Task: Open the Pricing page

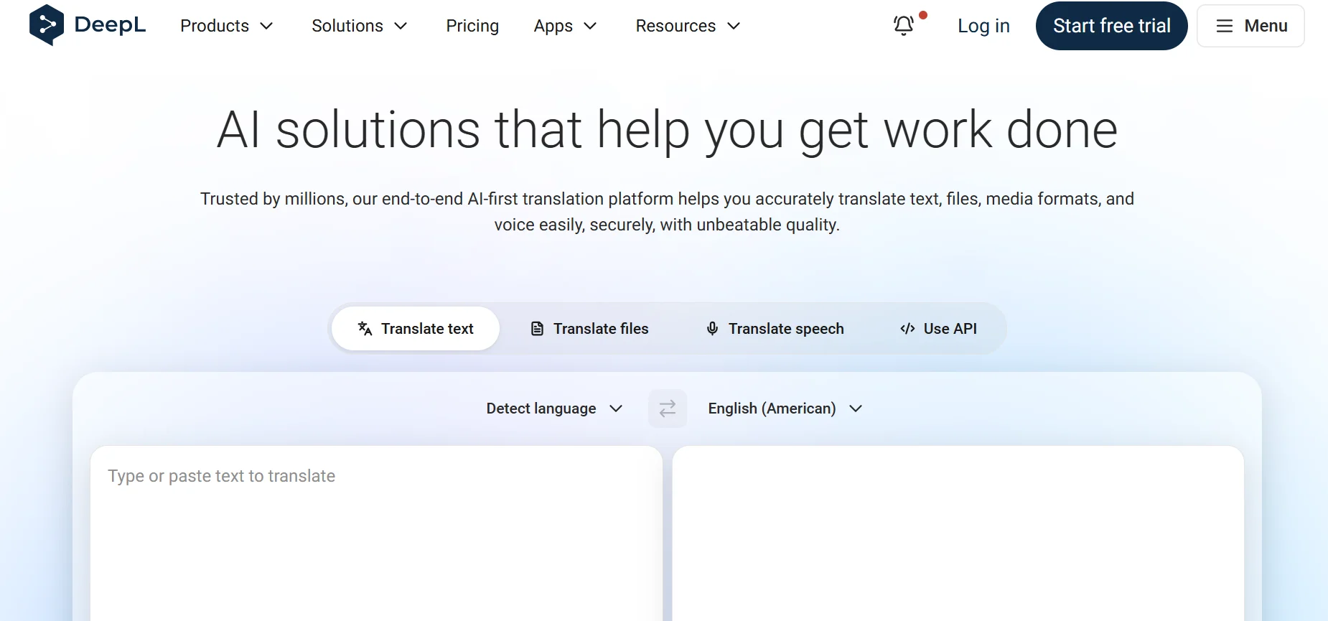Action: pyautogui.click(x=472, y=26)
